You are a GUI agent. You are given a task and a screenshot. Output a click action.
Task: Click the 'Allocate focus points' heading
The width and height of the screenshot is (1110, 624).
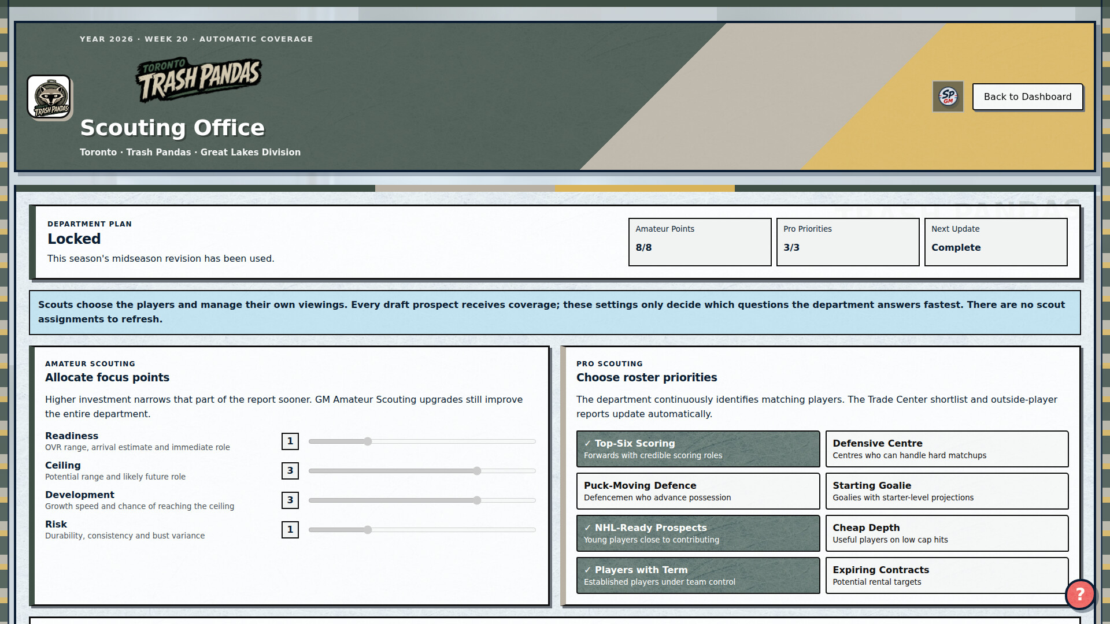pyautogui.click(x=107, y=377)
